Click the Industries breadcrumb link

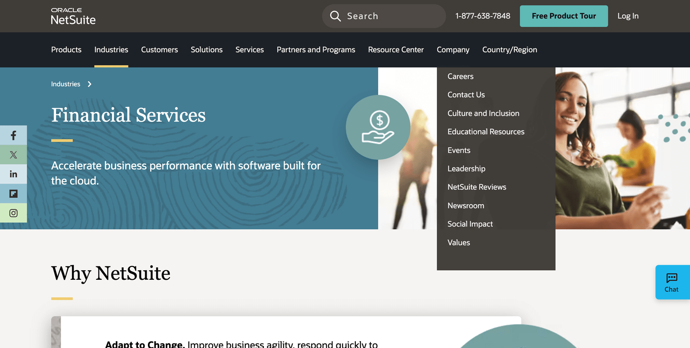[66, 84]
